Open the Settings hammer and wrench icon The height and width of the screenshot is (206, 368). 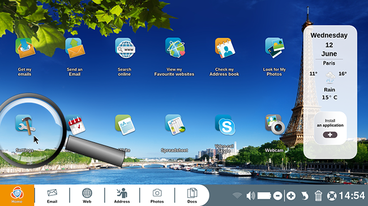pyautogui.click(x=25, y=125)
